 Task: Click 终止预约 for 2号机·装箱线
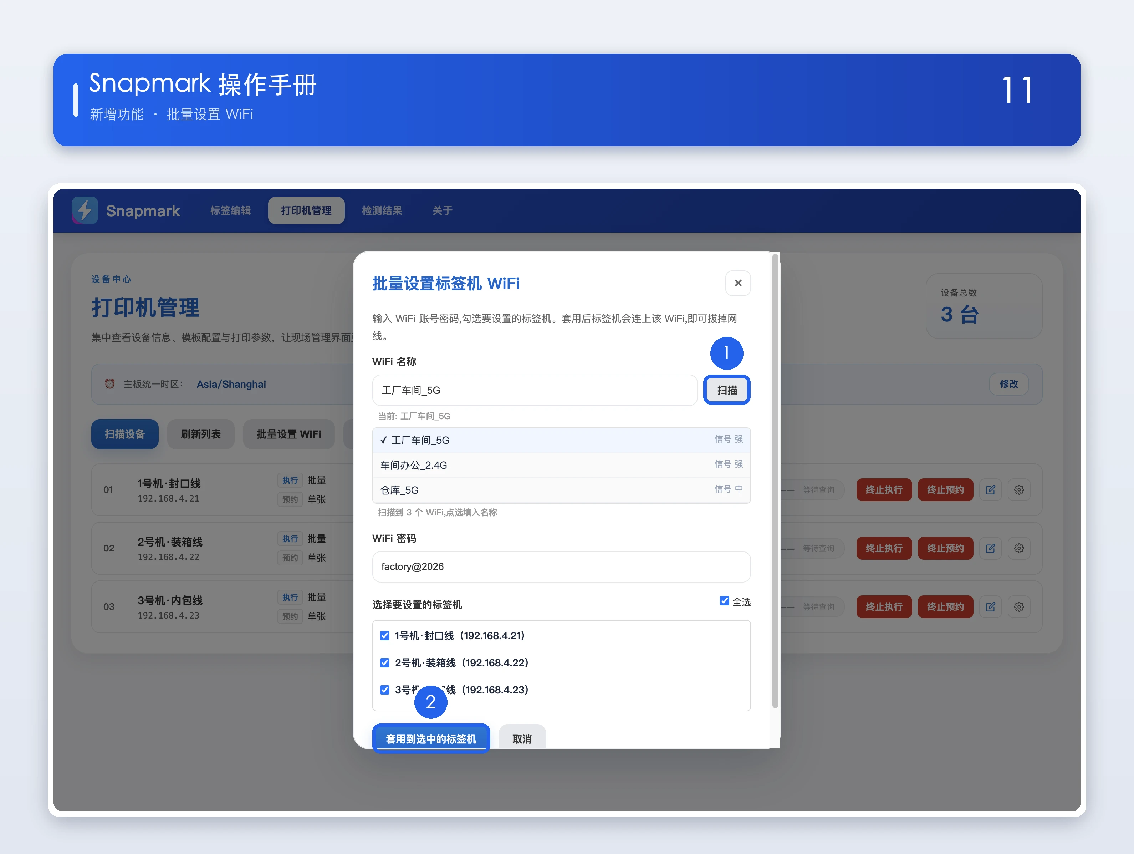click(945, 548)
